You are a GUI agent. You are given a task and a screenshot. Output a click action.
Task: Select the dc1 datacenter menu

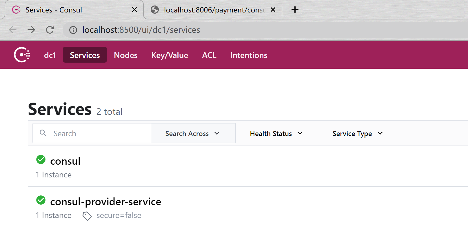tap(50, 55)
